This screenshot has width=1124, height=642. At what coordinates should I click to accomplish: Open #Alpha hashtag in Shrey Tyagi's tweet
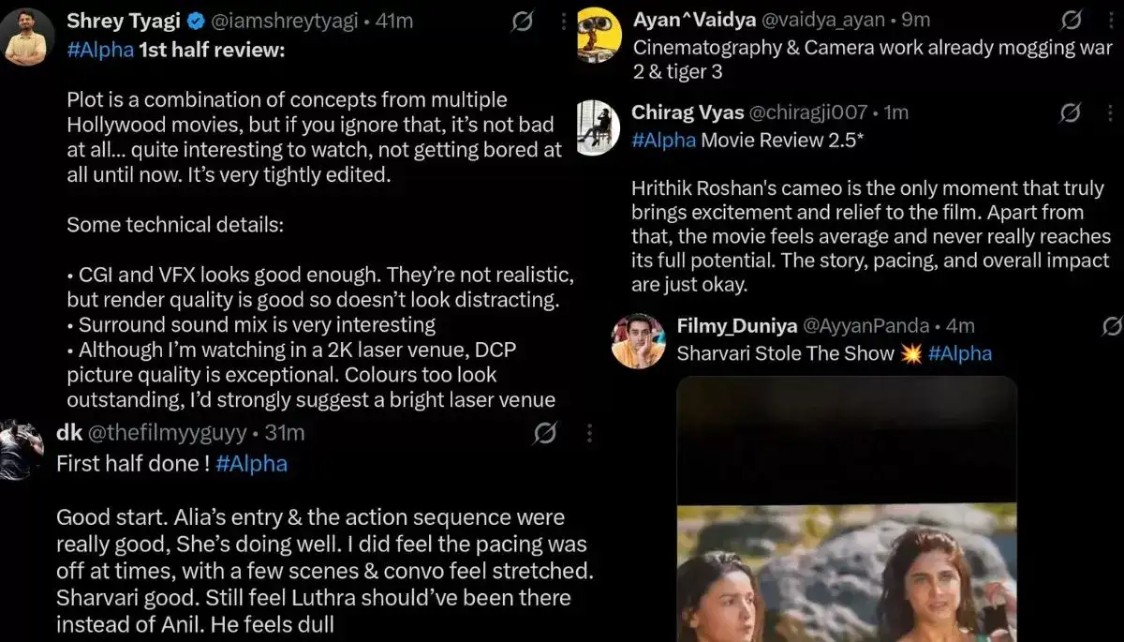tap(100, 50)
